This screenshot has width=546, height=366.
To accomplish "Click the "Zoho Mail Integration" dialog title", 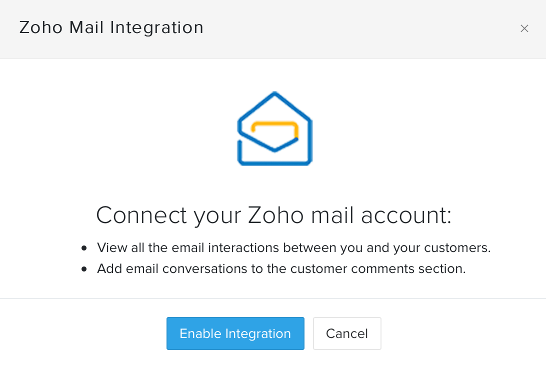I will 111,27.
